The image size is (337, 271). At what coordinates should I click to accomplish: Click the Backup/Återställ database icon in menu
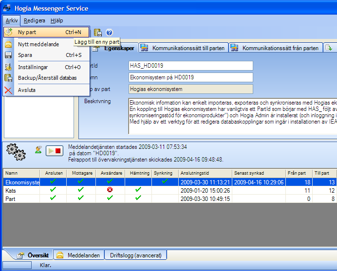pyautogui.click(x=8, y=78)
